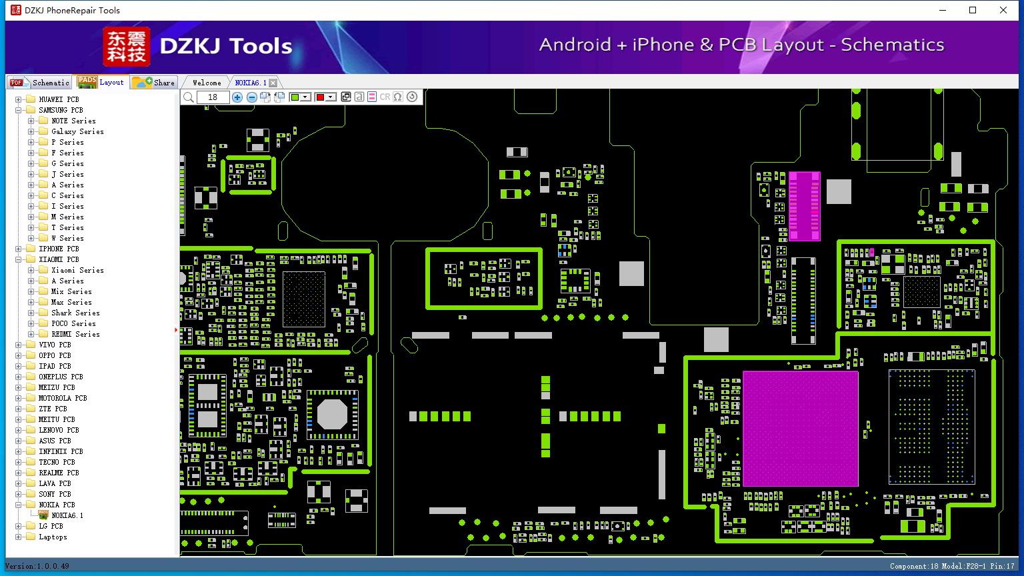Click the DZKJ app logo in title bar
The width and height of the screenshot is (1024, 576).
pyautogui.click(x=16, y=10)
